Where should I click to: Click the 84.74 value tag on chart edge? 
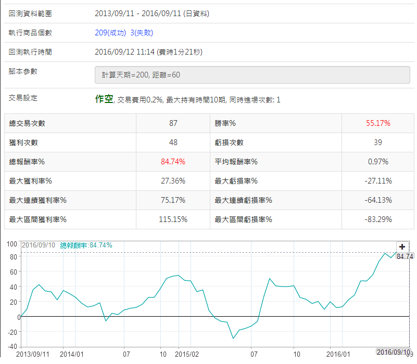[x=405, y=256]
